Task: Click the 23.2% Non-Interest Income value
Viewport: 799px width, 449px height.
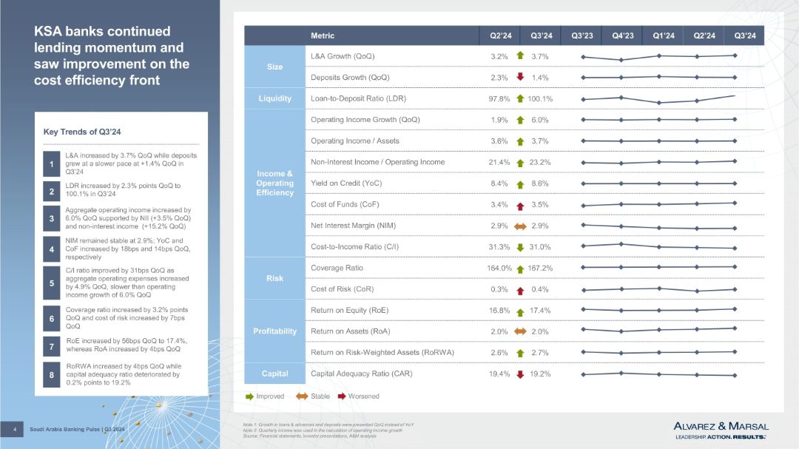Action: click(x=540, y=162)
